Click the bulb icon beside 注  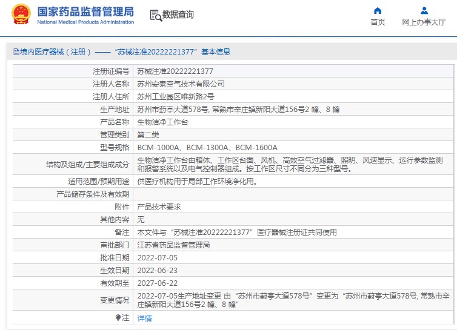(118, 317)
